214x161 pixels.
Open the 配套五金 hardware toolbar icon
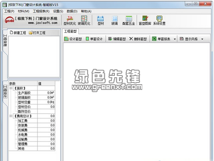point(129,21)
